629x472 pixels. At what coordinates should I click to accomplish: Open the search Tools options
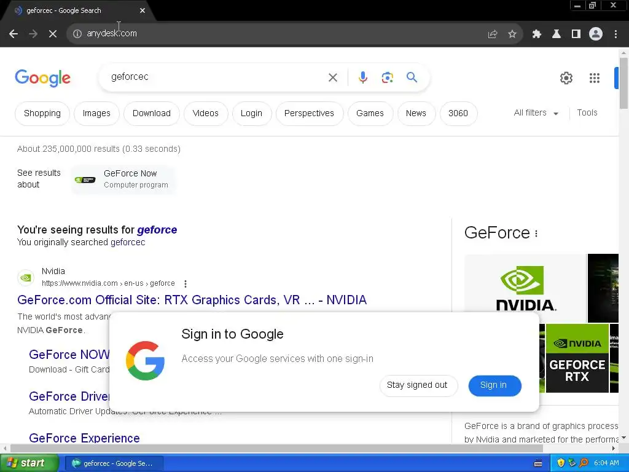pos(587,113)
